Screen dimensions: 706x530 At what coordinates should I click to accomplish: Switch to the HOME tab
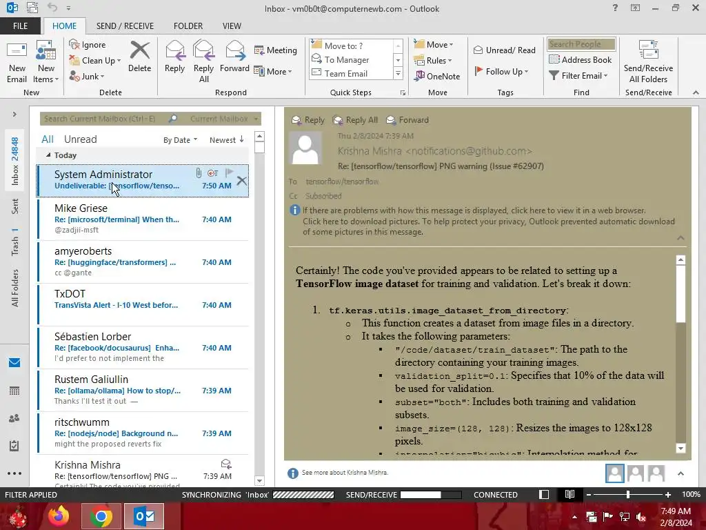pyautogui.click(x=64, y=26)
